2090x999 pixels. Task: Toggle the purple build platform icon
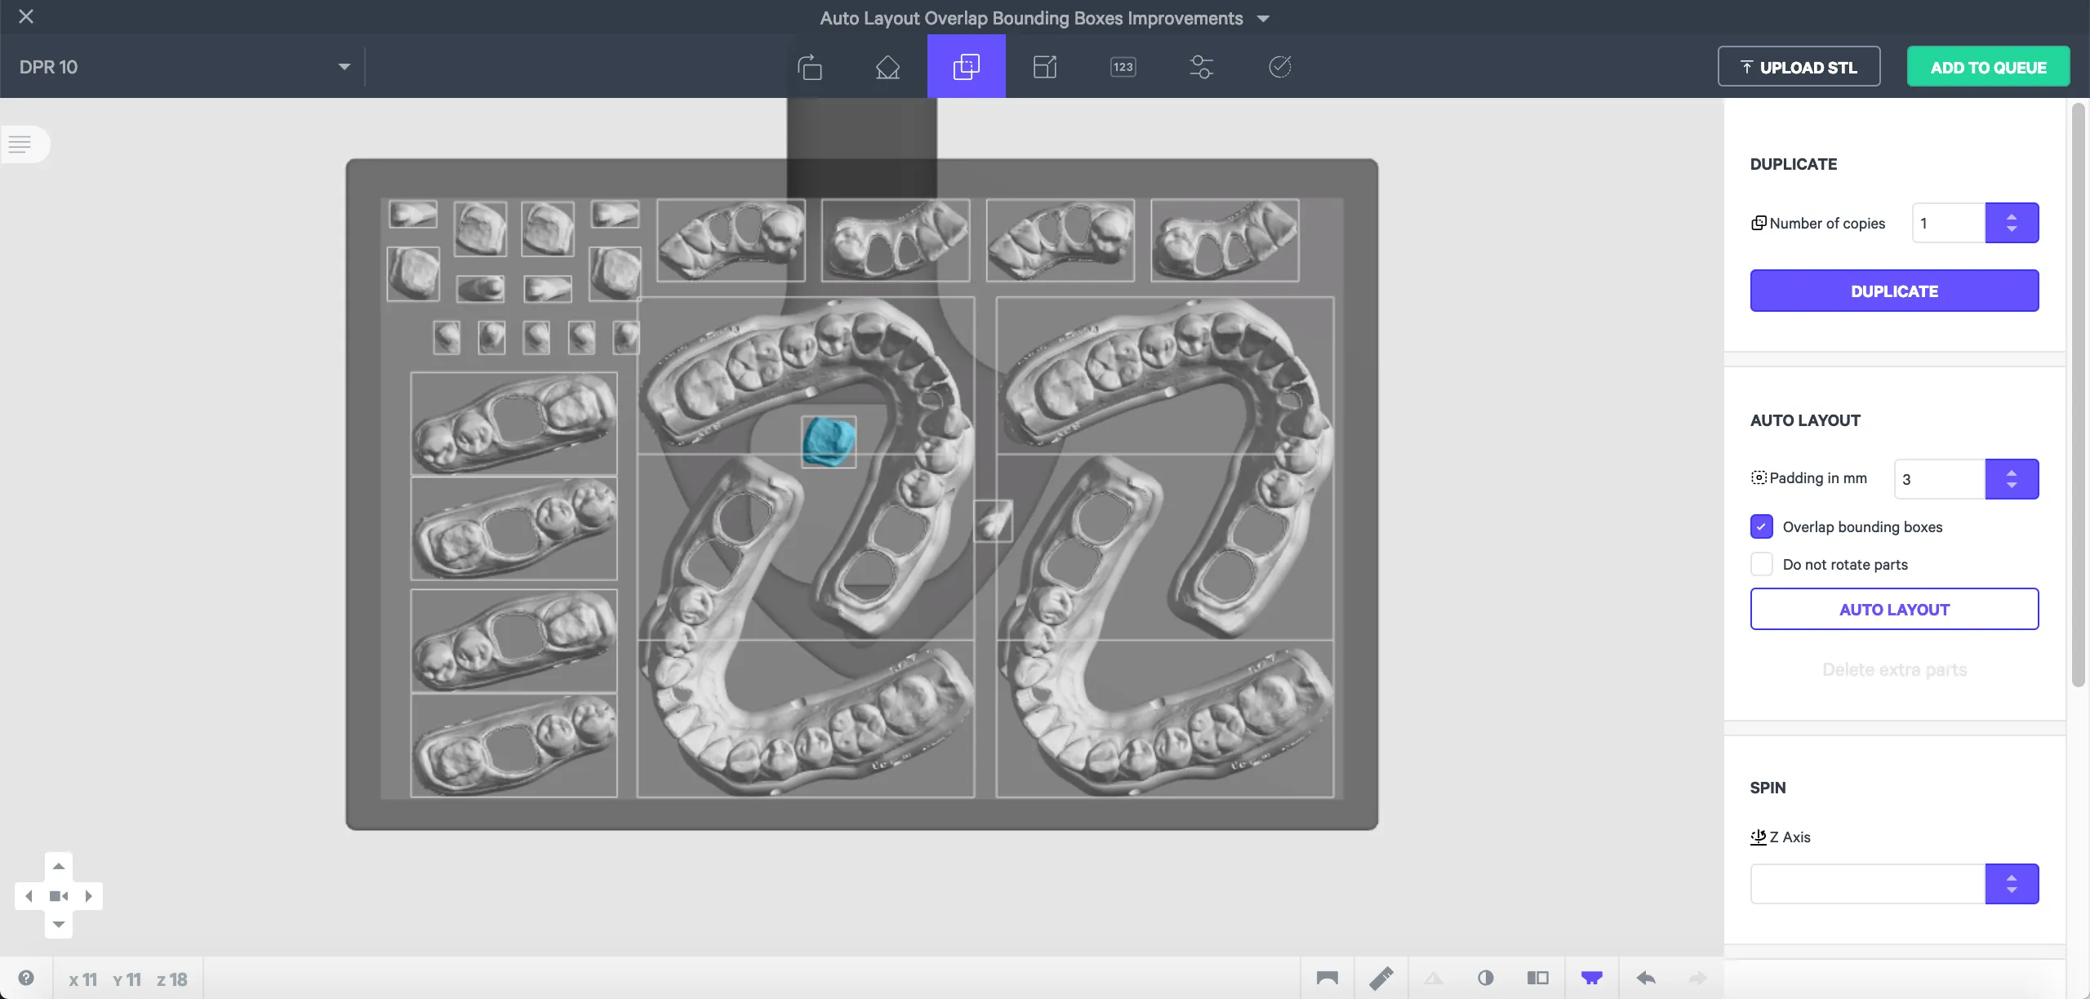1592,978
